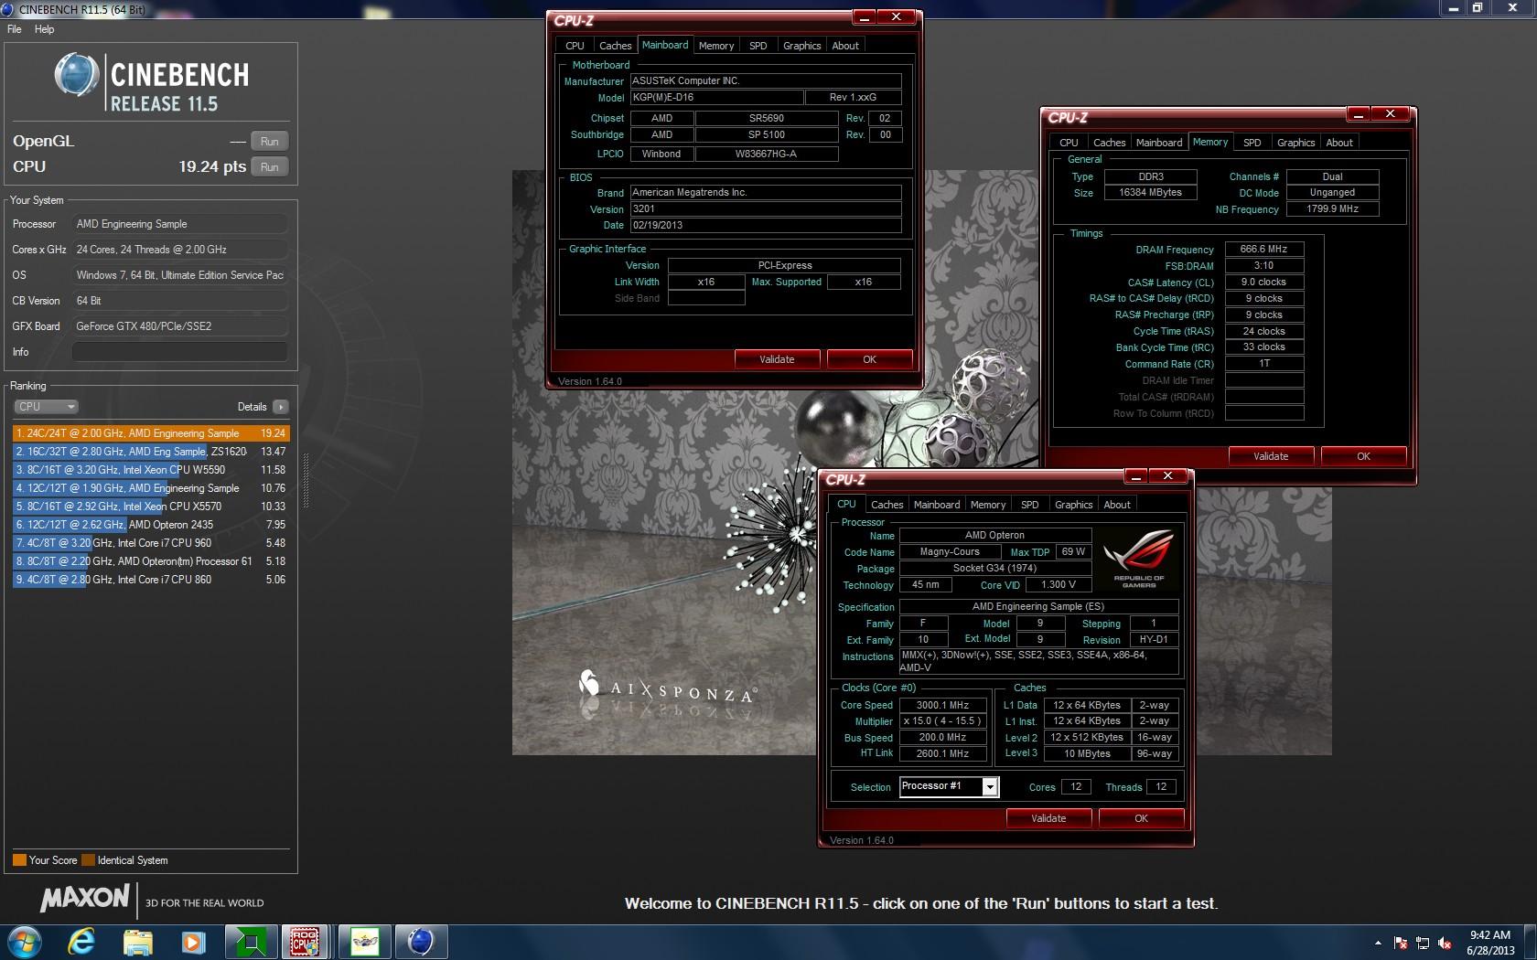Select ranking row 12C/12T 1.90 GHz 10.76

click(x=151, y=488)
